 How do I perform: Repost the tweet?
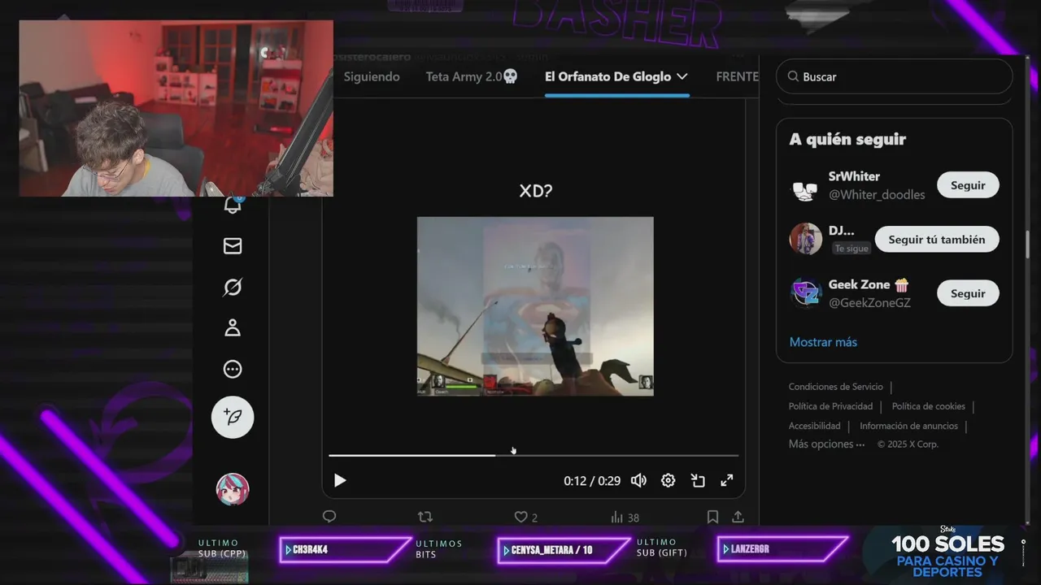(x=425, y=517)
